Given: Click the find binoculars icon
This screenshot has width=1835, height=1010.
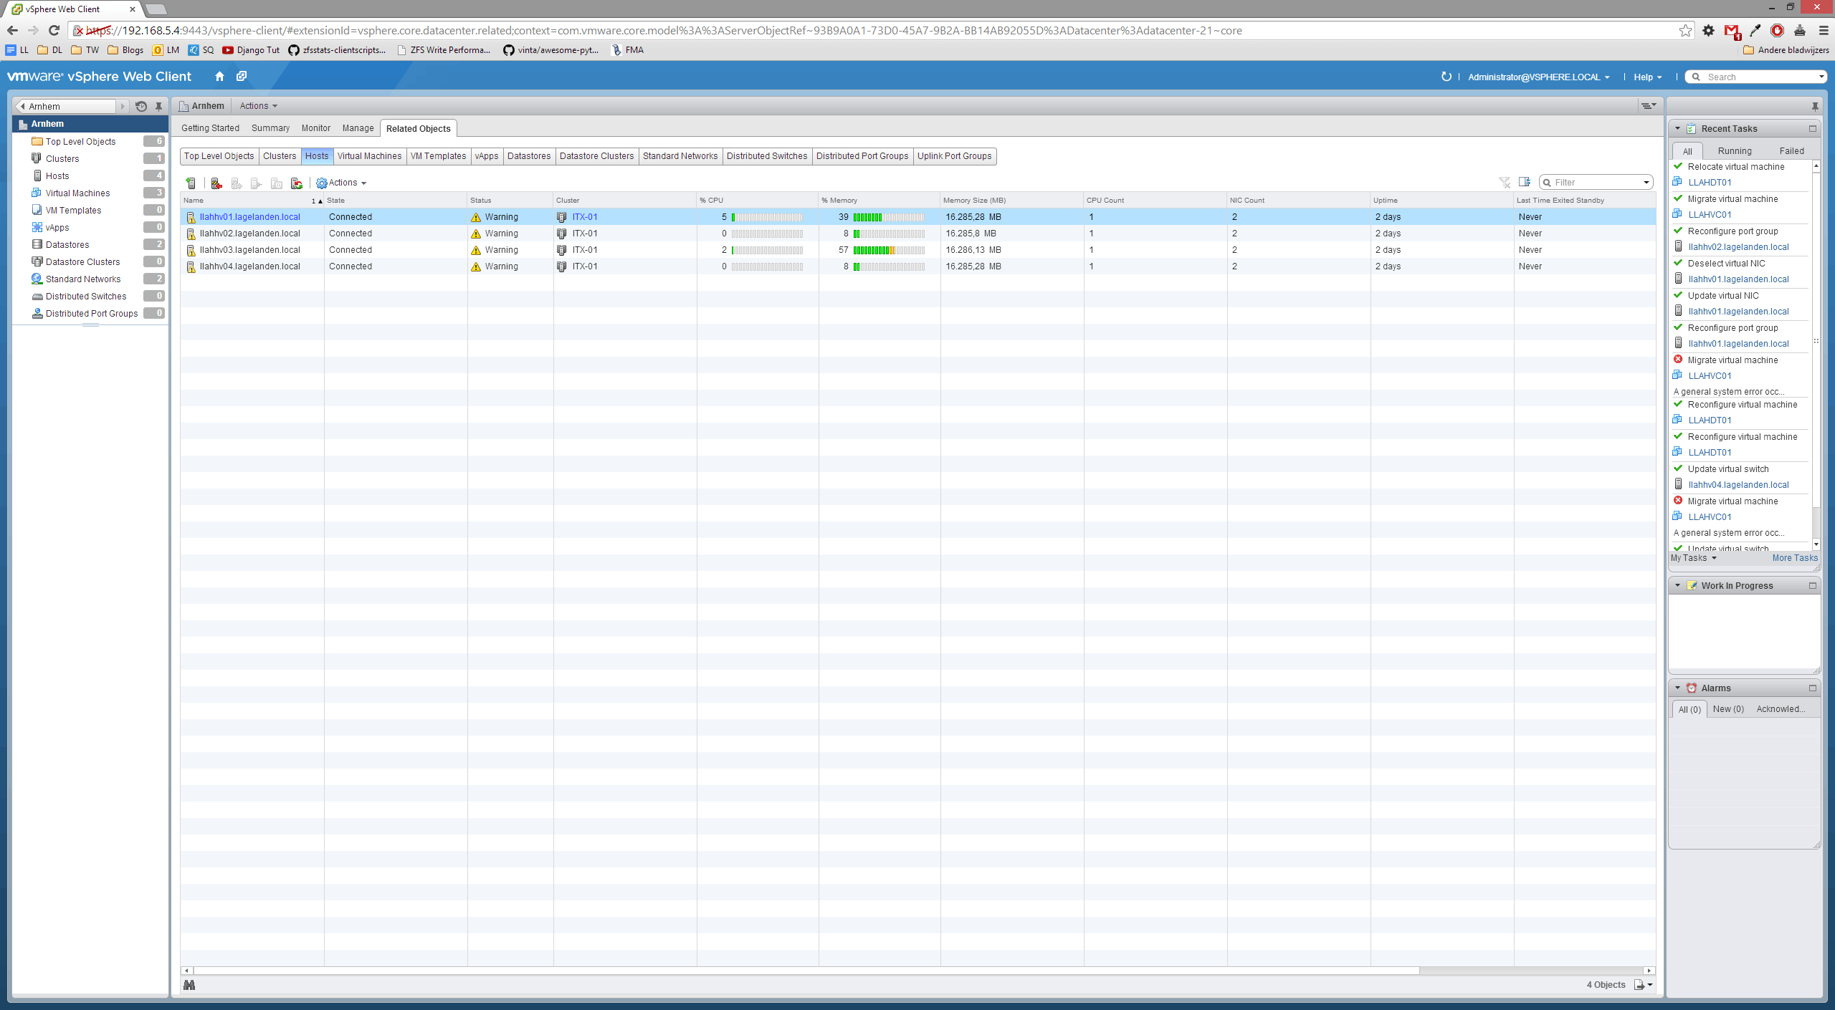Looking at the screenshot, I should coord(189,985).
